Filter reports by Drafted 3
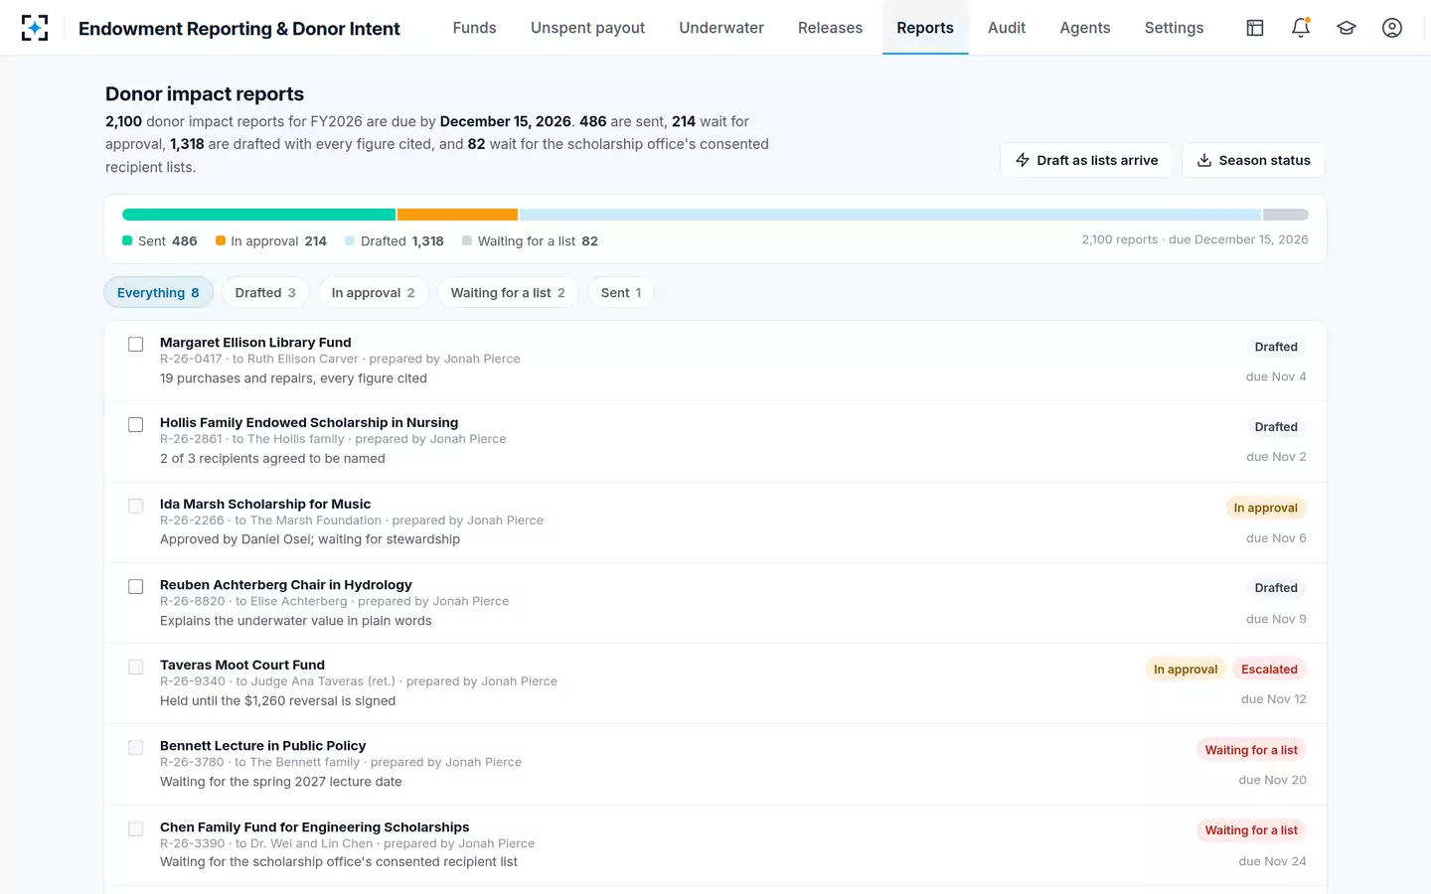 point(265,293)
